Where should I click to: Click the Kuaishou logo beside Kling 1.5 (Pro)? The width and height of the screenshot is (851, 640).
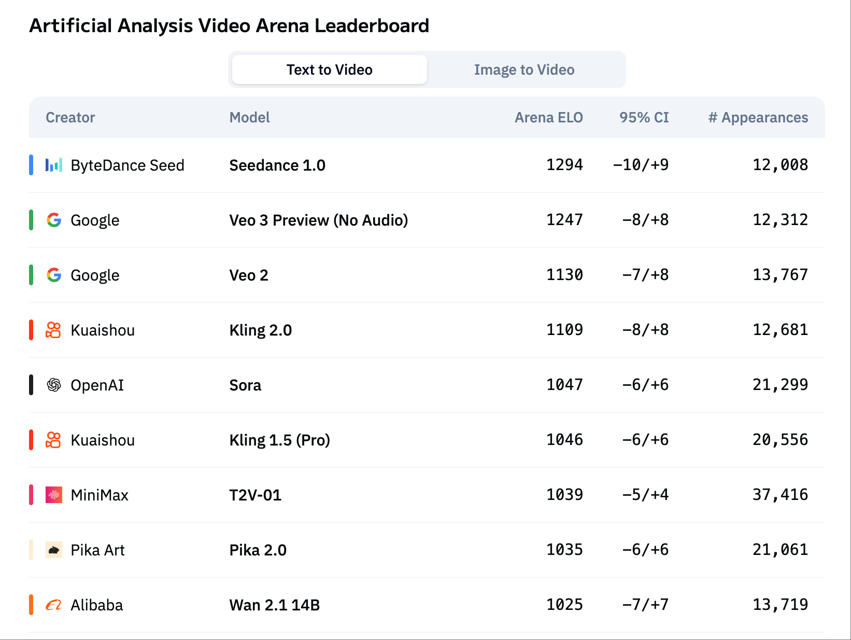[53, 440]
